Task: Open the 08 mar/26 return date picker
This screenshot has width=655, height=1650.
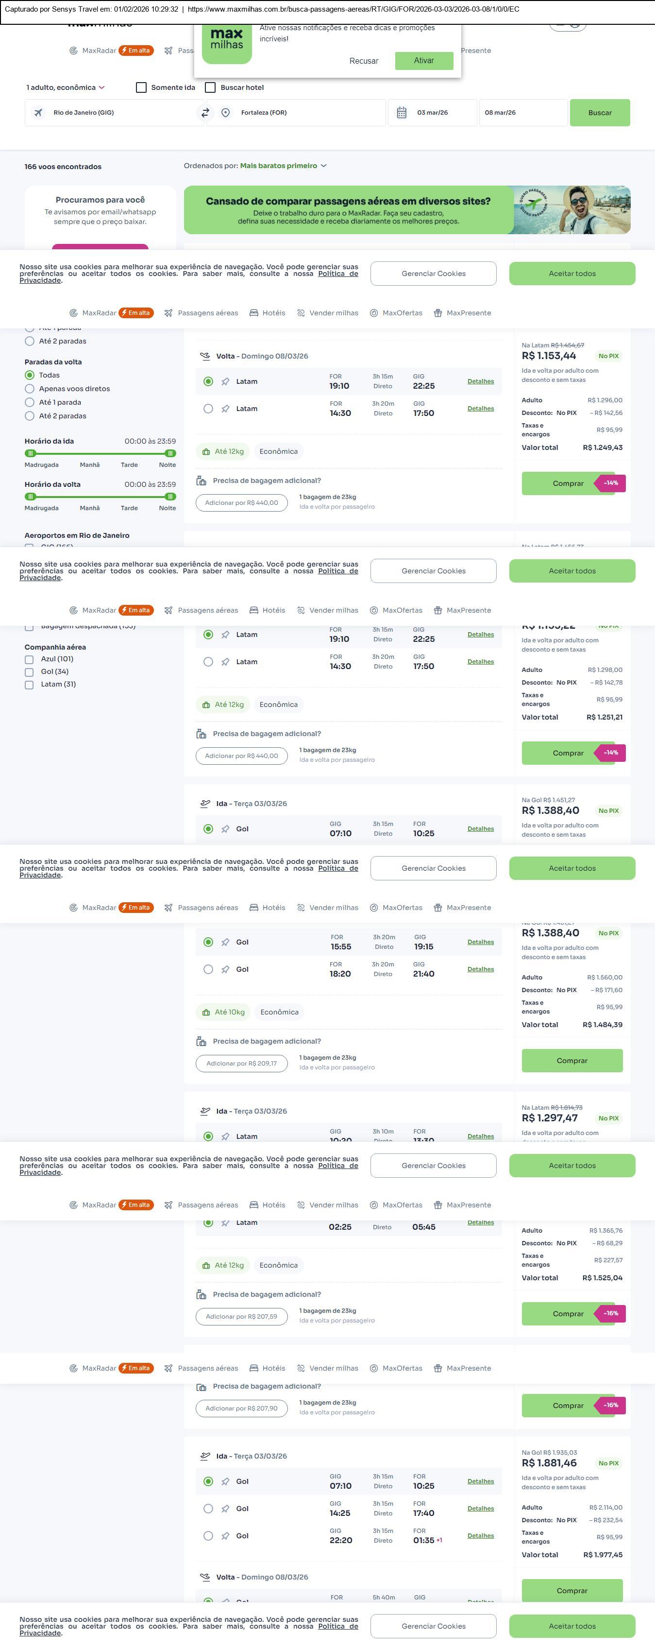Action: coord(522,113)
